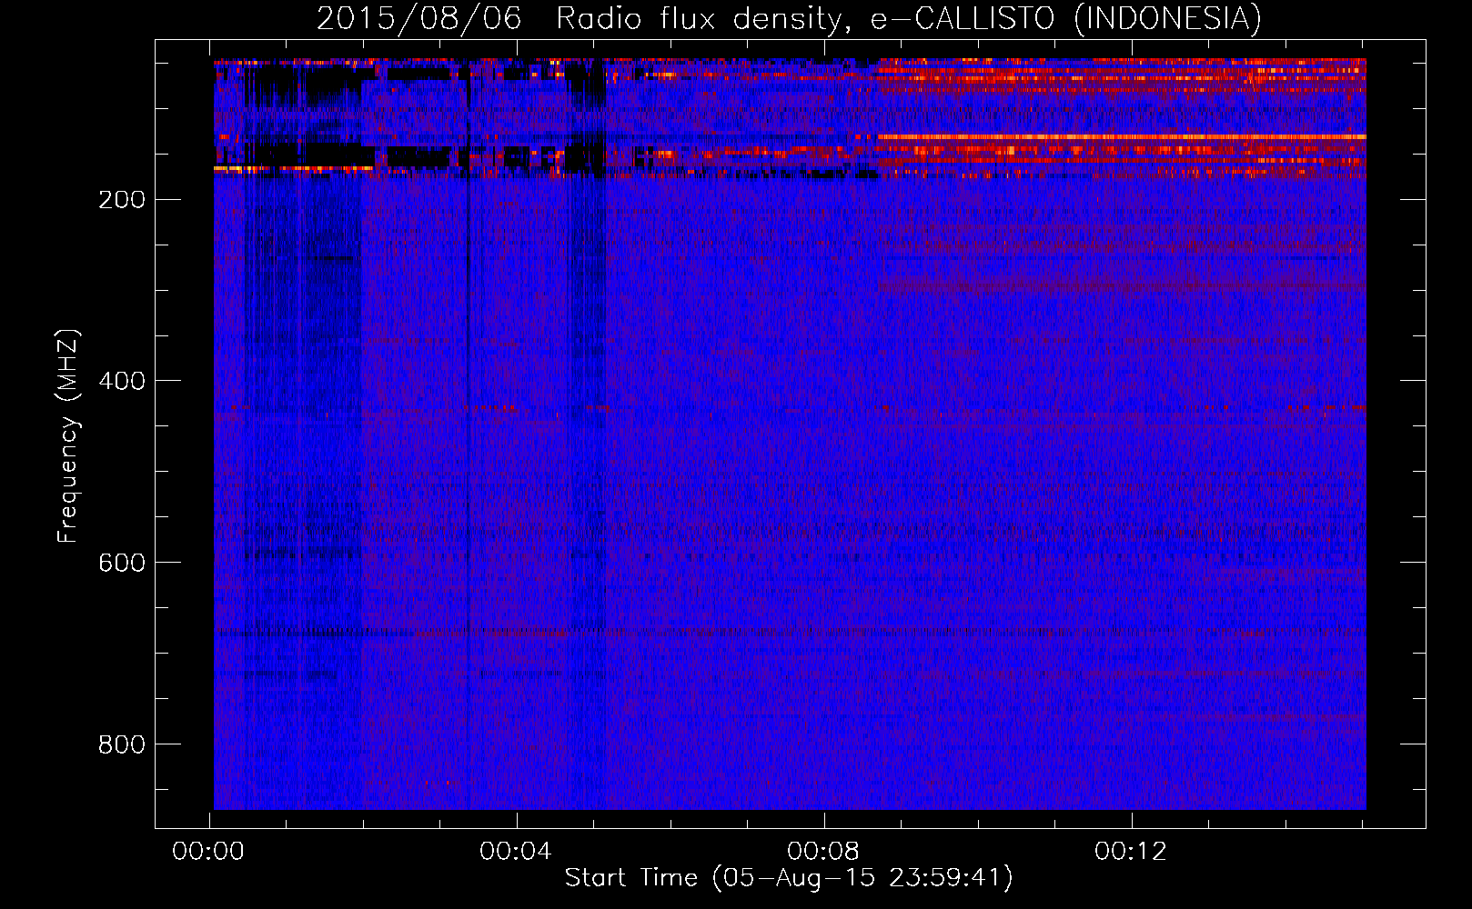This screenshot has height=909, width=1472.
Task: Click the 00:12 time tick label
Action: click(x=1131, y=852)
